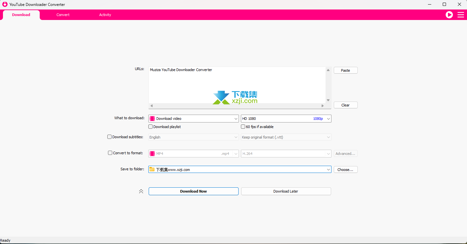Click the URL box scroll up arrow
Viewport: 467px width, 244px height.
click(x=328, y=70)
